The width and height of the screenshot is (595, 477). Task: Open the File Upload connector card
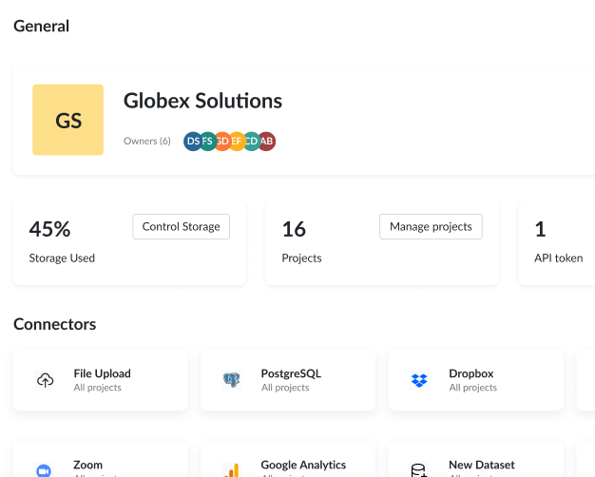pos(100,380)
